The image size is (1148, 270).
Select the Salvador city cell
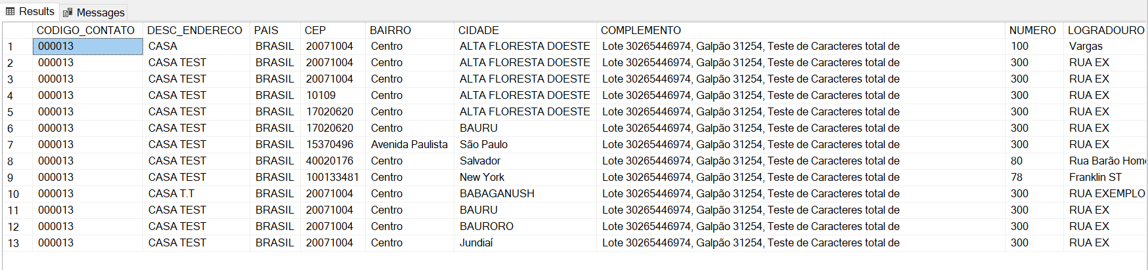[x=480, y=161]
